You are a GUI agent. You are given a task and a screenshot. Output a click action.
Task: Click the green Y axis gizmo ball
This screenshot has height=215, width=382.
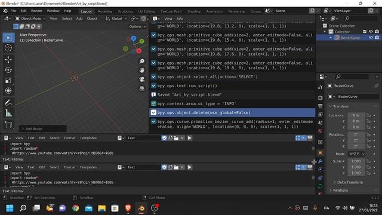pos(142,41)
